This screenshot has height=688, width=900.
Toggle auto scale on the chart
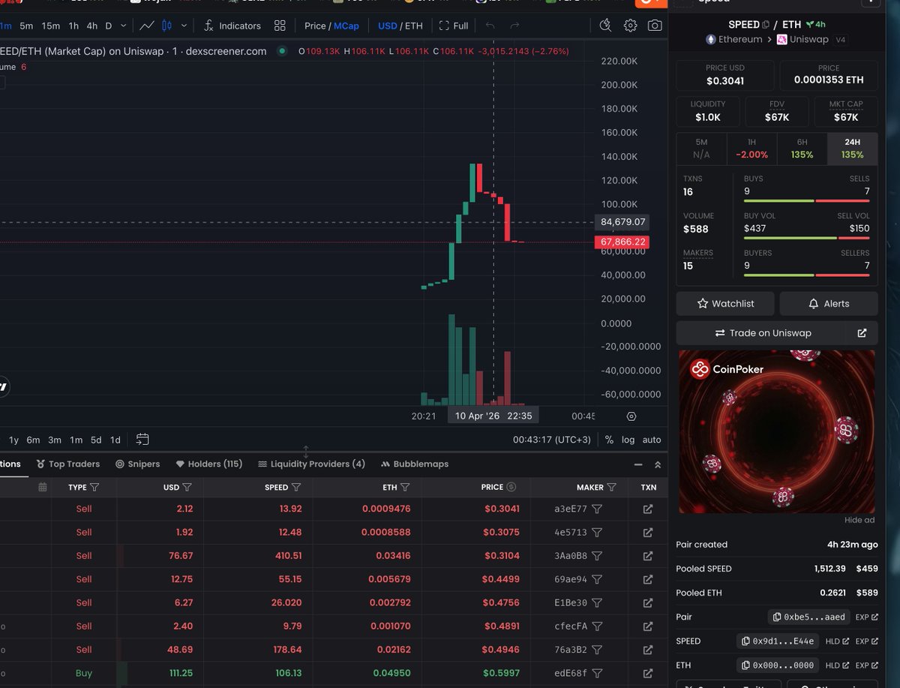[x=652, y=440]
